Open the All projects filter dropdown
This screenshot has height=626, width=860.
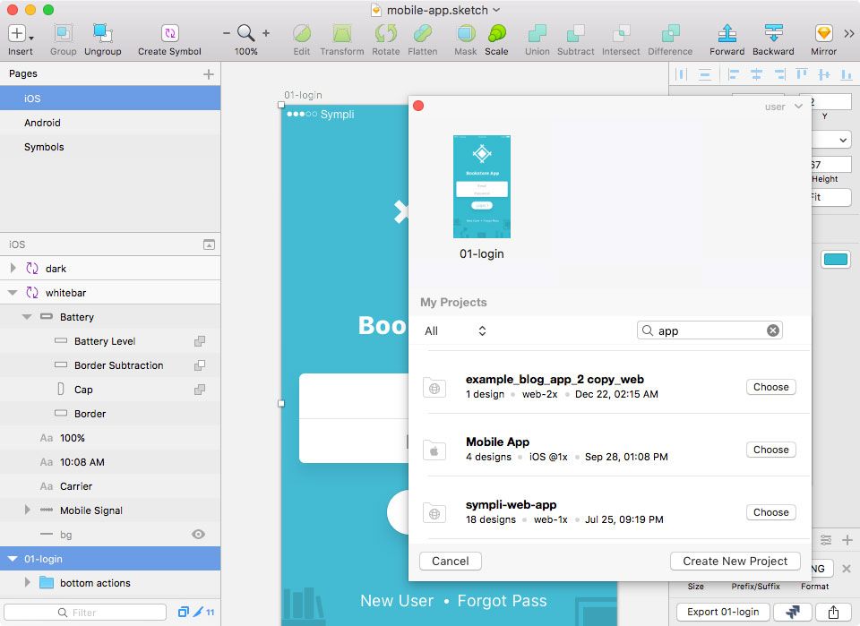click(452, 330)
